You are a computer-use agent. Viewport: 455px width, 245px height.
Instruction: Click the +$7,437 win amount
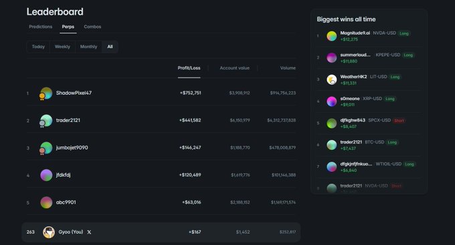tap(348, 148)
